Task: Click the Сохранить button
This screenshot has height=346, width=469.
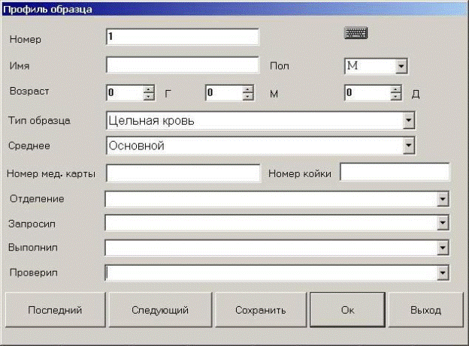Action: pyautogui.click(x=261, y=310)
